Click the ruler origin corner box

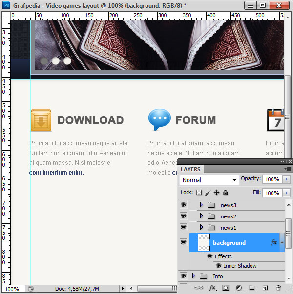tap(6, 16)
